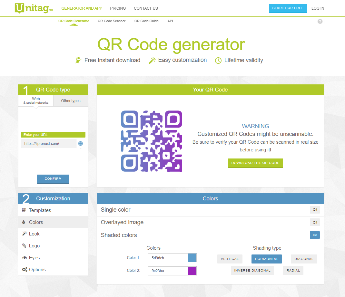Open the API tab
Image resolution: width=345 pixels, height=297 pixels.
(x=170, y=21)
